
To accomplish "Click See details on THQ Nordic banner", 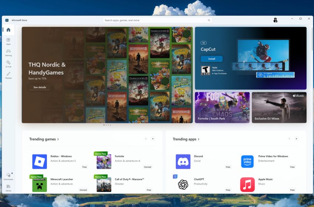I will click(x=40, y=87).
